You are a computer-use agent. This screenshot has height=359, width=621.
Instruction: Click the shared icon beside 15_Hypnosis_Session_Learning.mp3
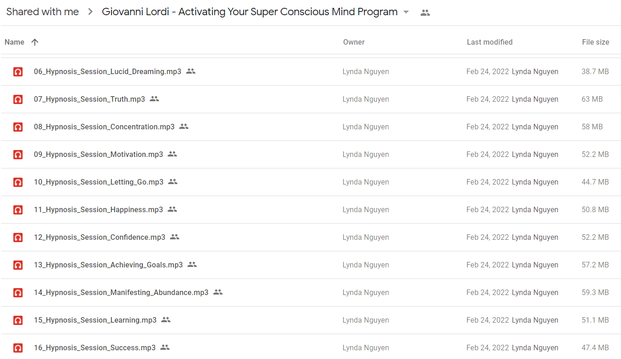166,320
